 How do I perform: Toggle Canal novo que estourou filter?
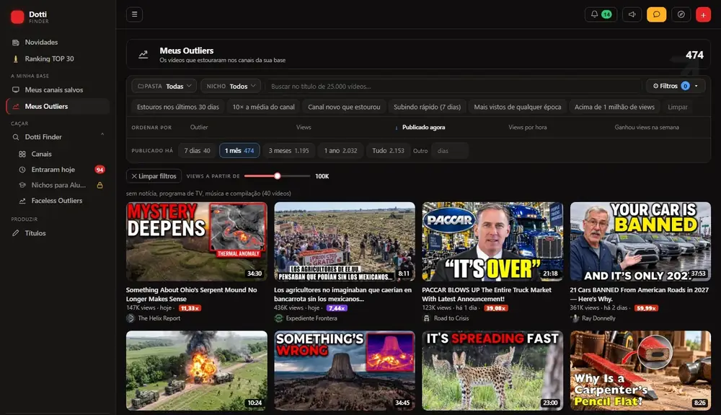(344, 107)
